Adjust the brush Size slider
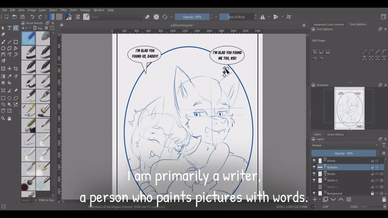Image resolution: width=388 pixels, height=218 pixels. [x=236, y=17]
